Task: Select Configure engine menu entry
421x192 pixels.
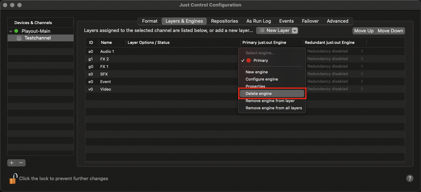Action: (x=272, y=79)
